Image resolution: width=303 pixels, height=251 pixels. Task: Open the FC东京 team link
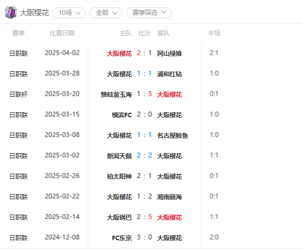click(x=122, y=238)
